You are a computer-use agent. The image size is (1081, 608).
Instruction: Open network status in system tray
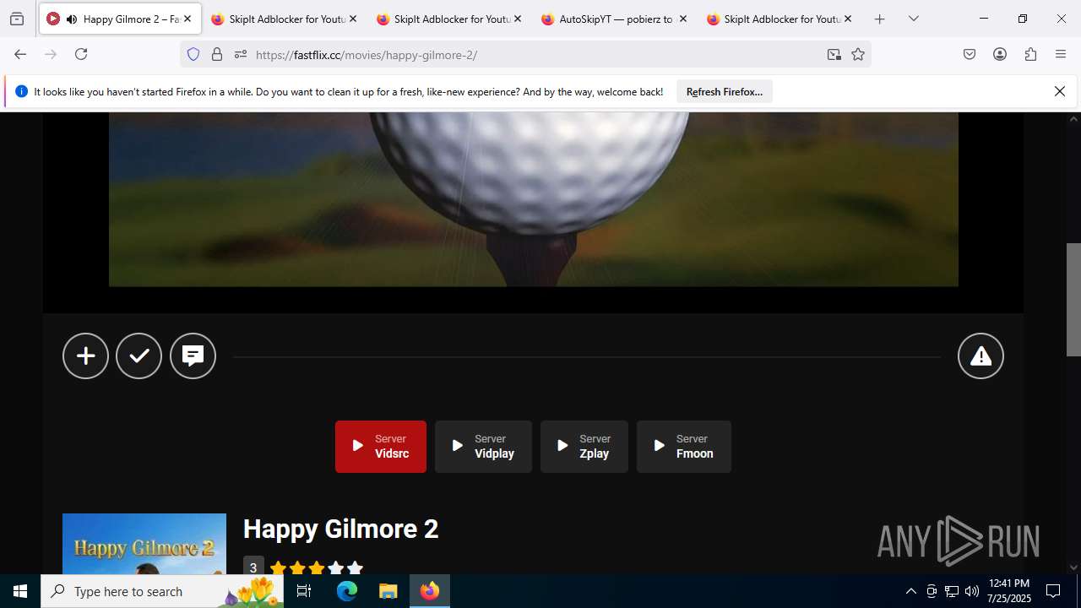tap(952, 591)
